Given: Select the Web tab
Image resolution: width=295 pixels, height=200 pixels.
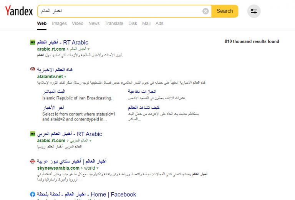Looking at the screenshot, I should pyautogui.click(x=42, y=23).
